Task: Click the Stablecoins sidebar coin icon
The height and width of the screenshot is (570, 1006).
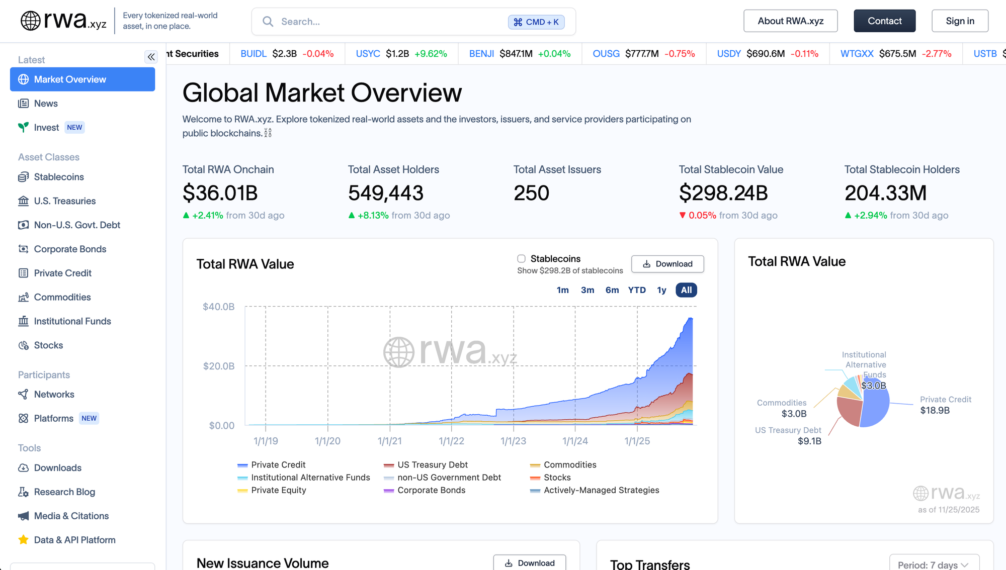Action: click(x=23, y=177)
